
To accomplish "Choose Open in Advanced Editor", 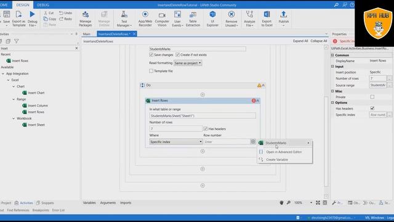I will click(284, 152).
